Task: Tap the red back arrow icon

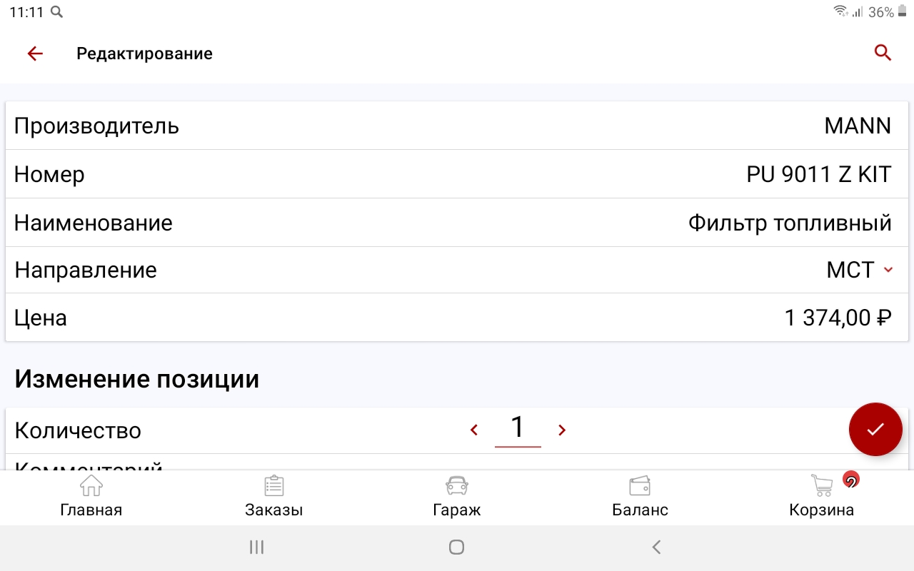Action: [x=35, y=54]
